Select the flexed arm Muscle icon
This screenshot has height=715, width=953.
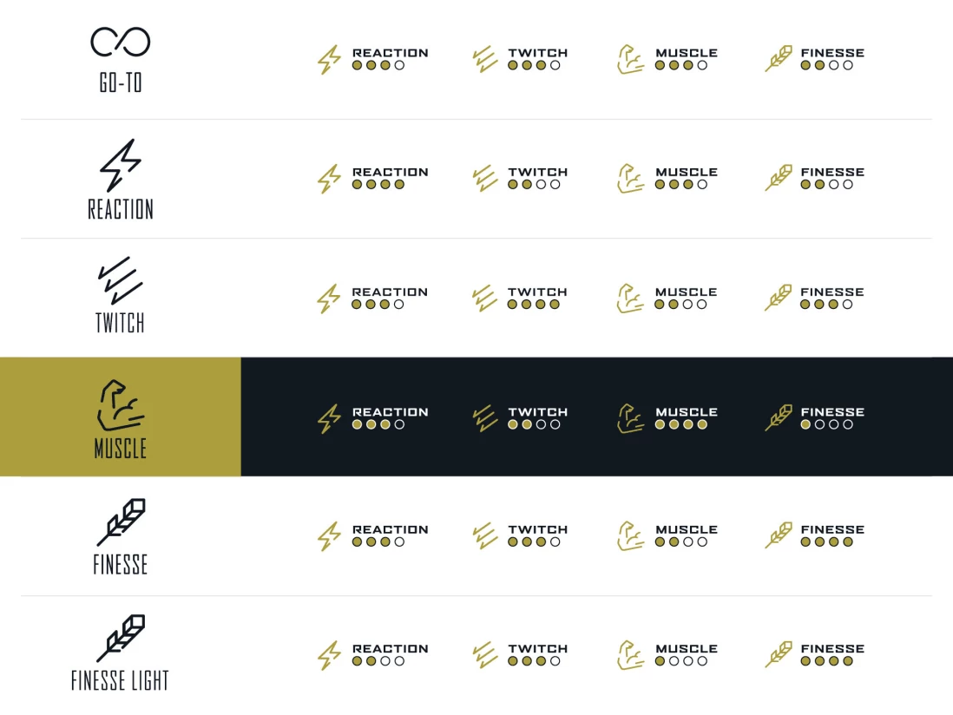121,404
